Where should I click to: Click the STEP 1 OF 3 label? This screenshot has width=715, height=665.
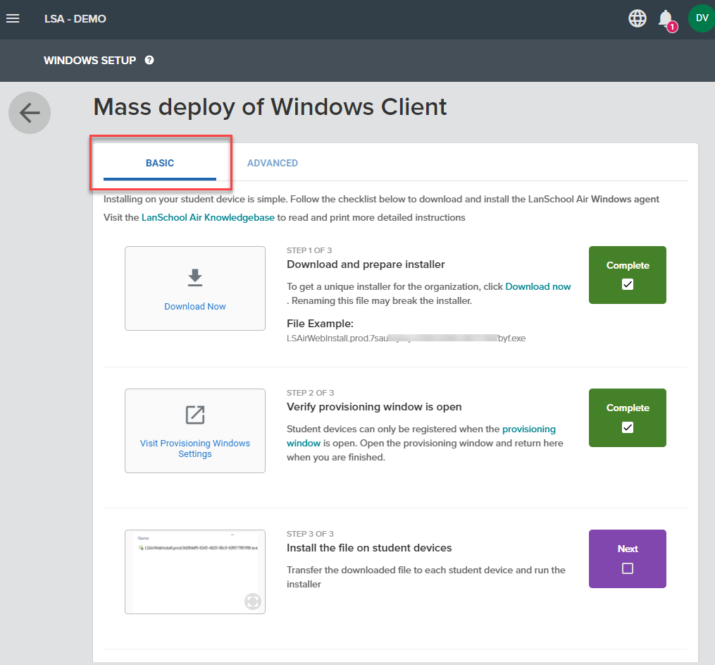pos(309,250)
